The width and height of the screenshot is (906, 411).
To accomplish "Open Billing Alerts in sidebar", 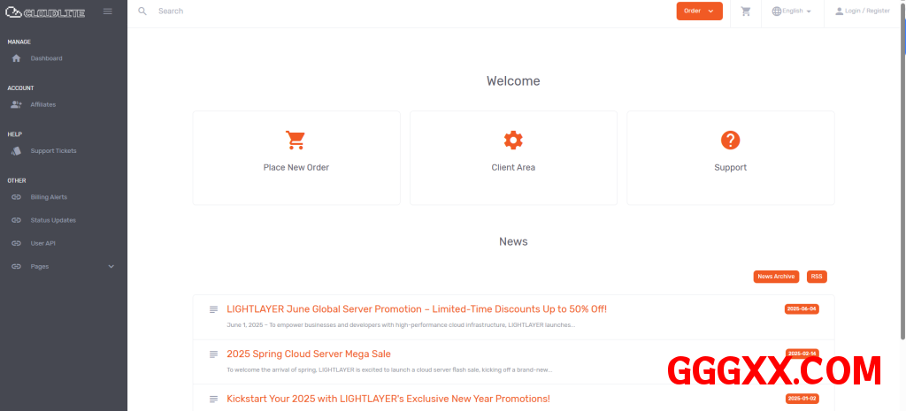I will coord(49,197).
